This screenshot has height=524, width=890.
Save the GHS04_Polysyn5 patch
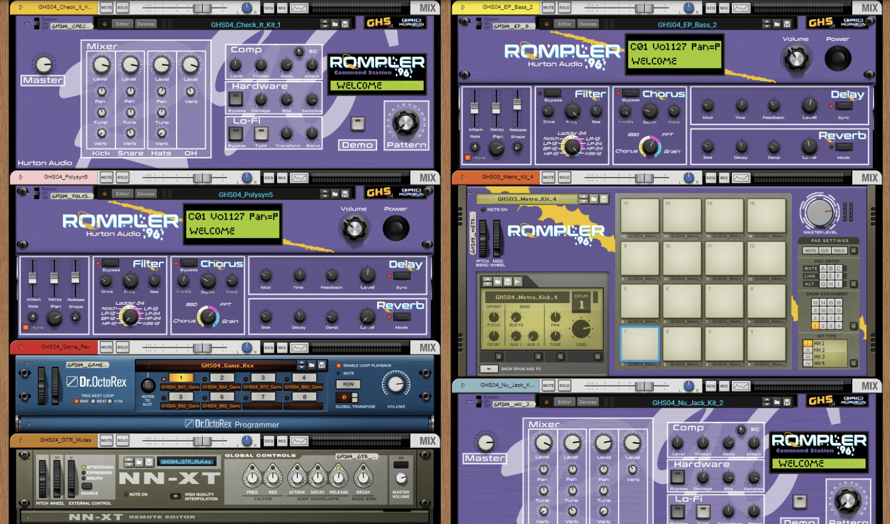(x=345, y=194)
